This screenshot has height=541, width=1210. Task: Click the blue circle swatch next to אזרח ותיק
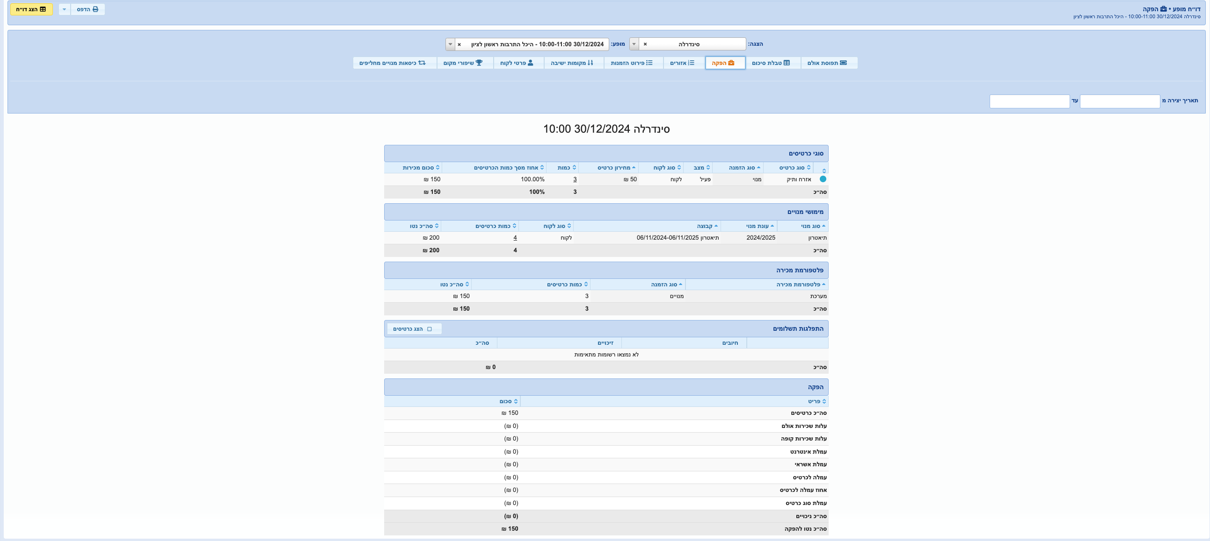(823, 179)
